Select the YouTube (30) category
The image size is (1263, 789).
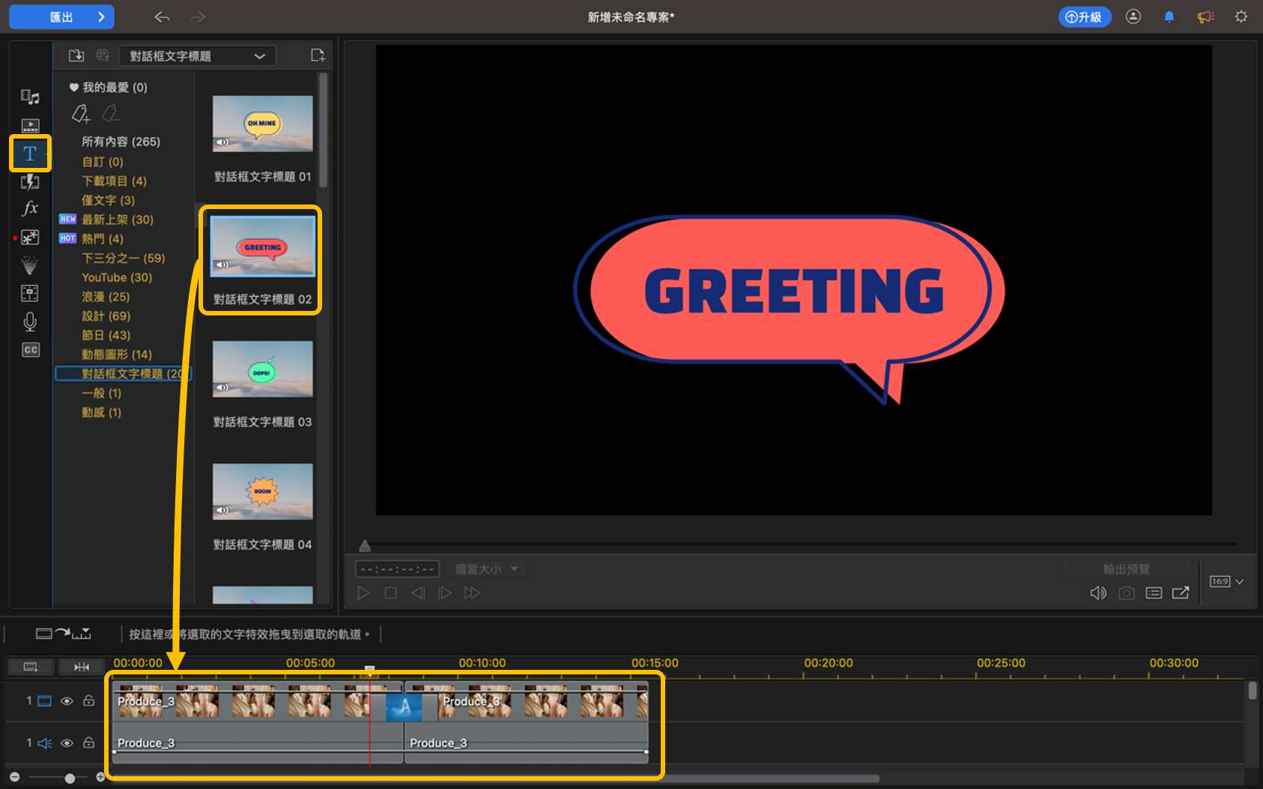(116, 277)
